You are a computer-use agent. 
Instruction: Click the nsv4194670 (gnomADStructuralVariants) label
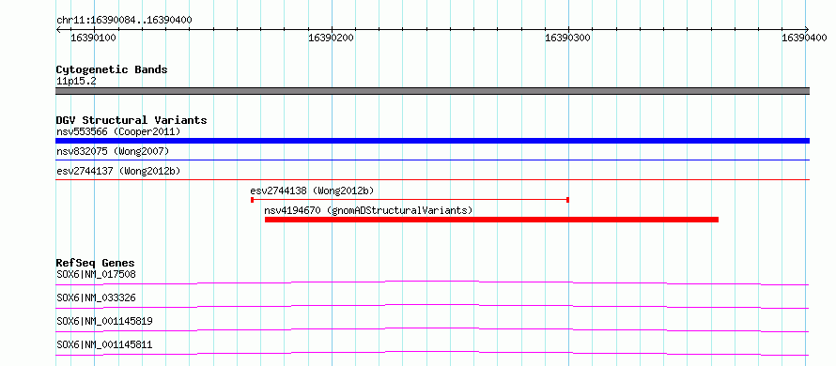pyautogui.click(x=368, y=210)
